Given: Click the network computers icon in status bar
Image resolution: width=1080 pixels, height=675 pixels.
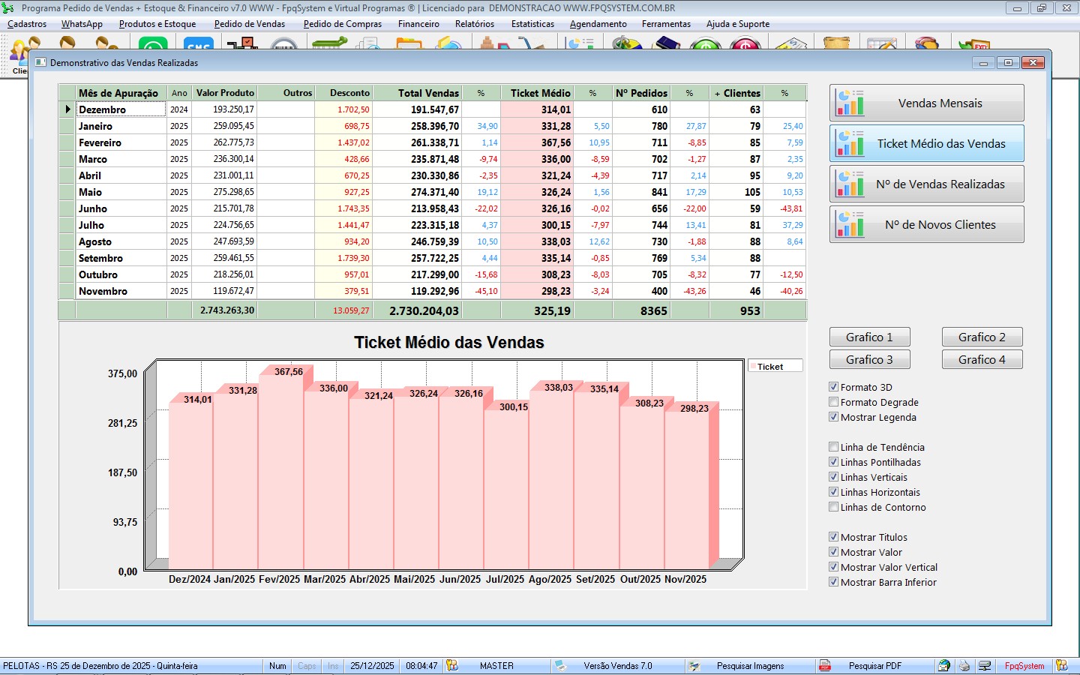Looking at the screenshot, I should [x=985, y=665].
